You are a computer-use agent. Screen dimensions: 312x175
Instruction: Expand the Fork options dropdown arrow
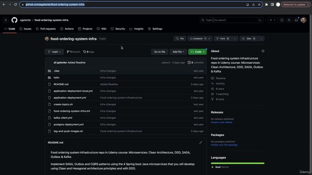235,39
